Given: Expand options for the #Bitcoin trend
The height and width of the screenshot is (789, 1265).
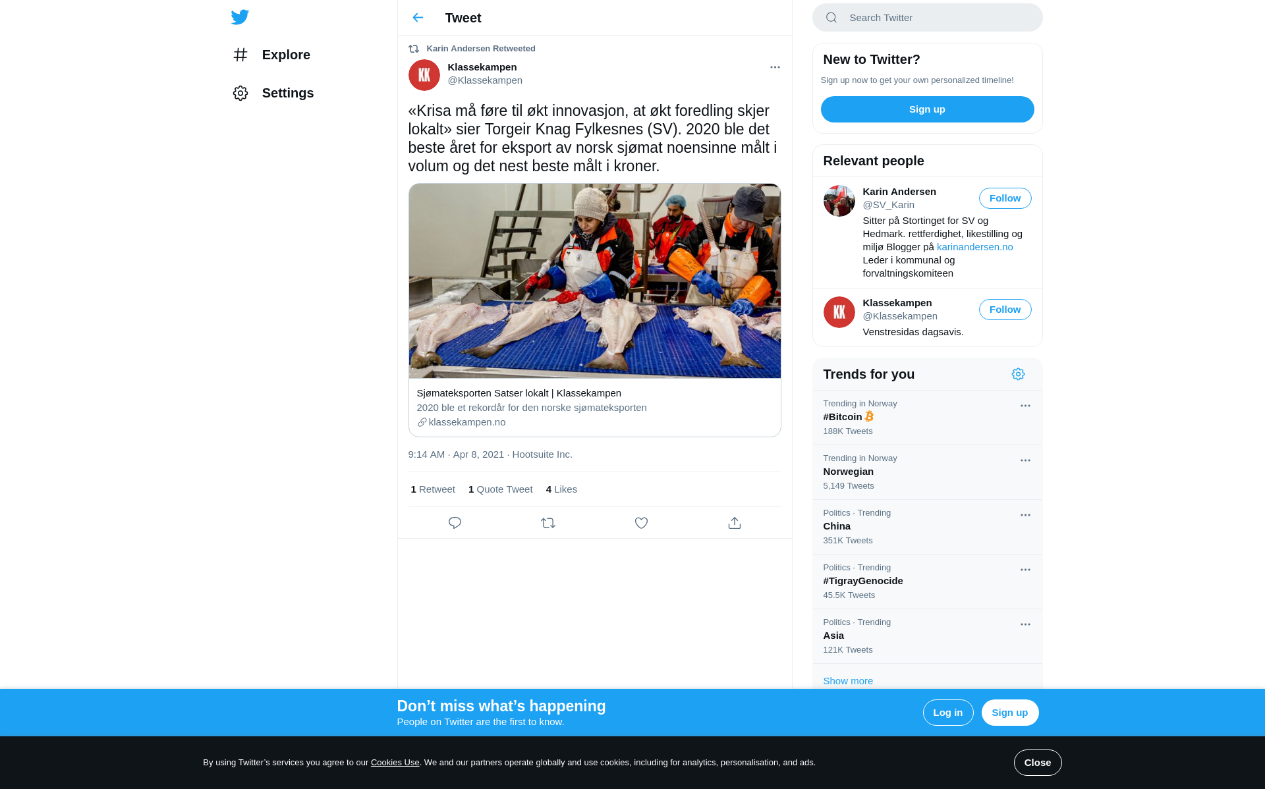Looking at the screenshot, I should (x=1025, y=406).
